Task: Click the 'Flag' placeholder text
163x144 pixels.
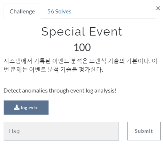Action: 14,131
